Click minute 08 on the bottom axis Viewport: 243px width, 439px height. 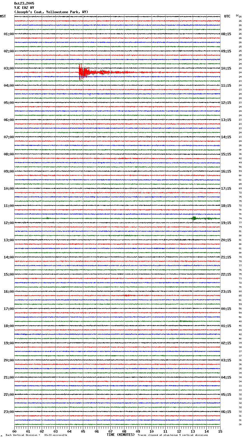pyautogui.click(x=124, y=431)
